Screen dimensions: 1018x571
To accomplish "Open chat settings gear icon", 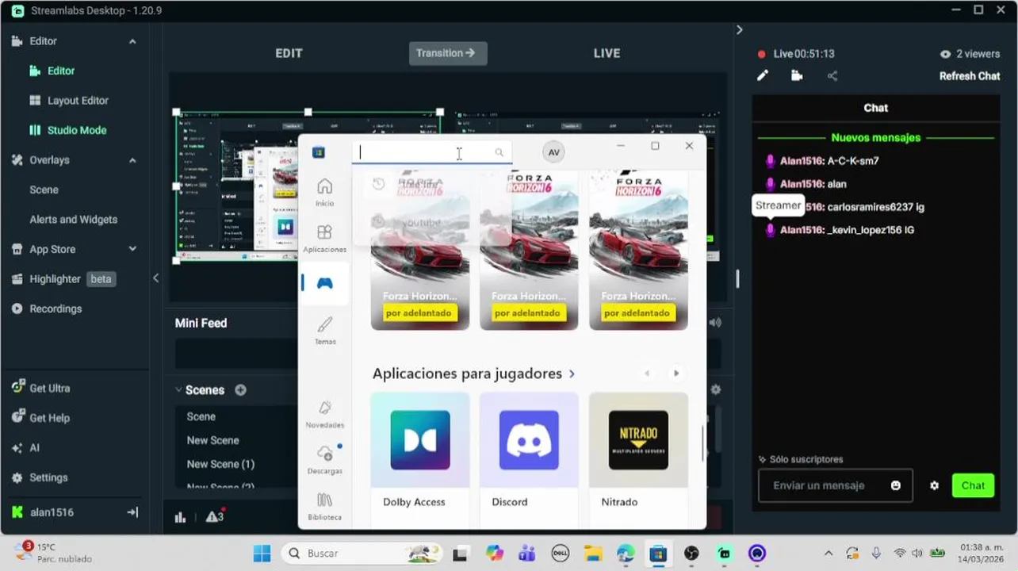I will click(x=934, y=485).
